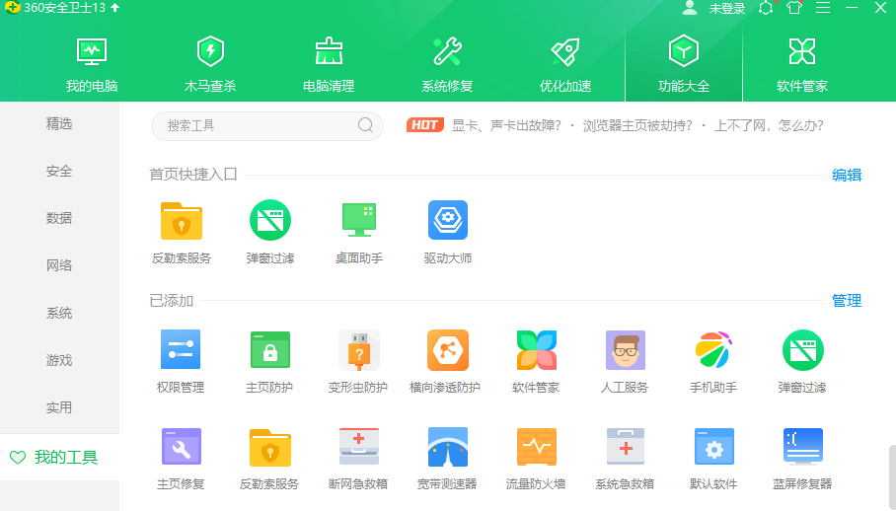Open 横向渗透防护 tool
The height and width of the screenshot is (511, 896).
tap(447, 350)
